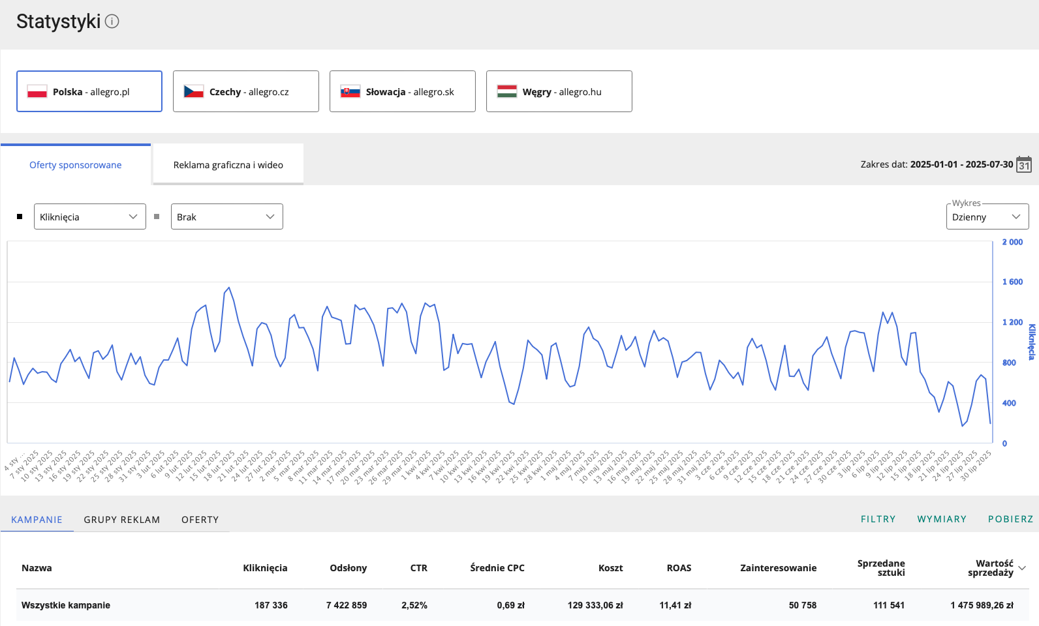Open the Brak second metric dropdown
The width and height of the screenshot is (1039, 626).
tap(227, 217)
